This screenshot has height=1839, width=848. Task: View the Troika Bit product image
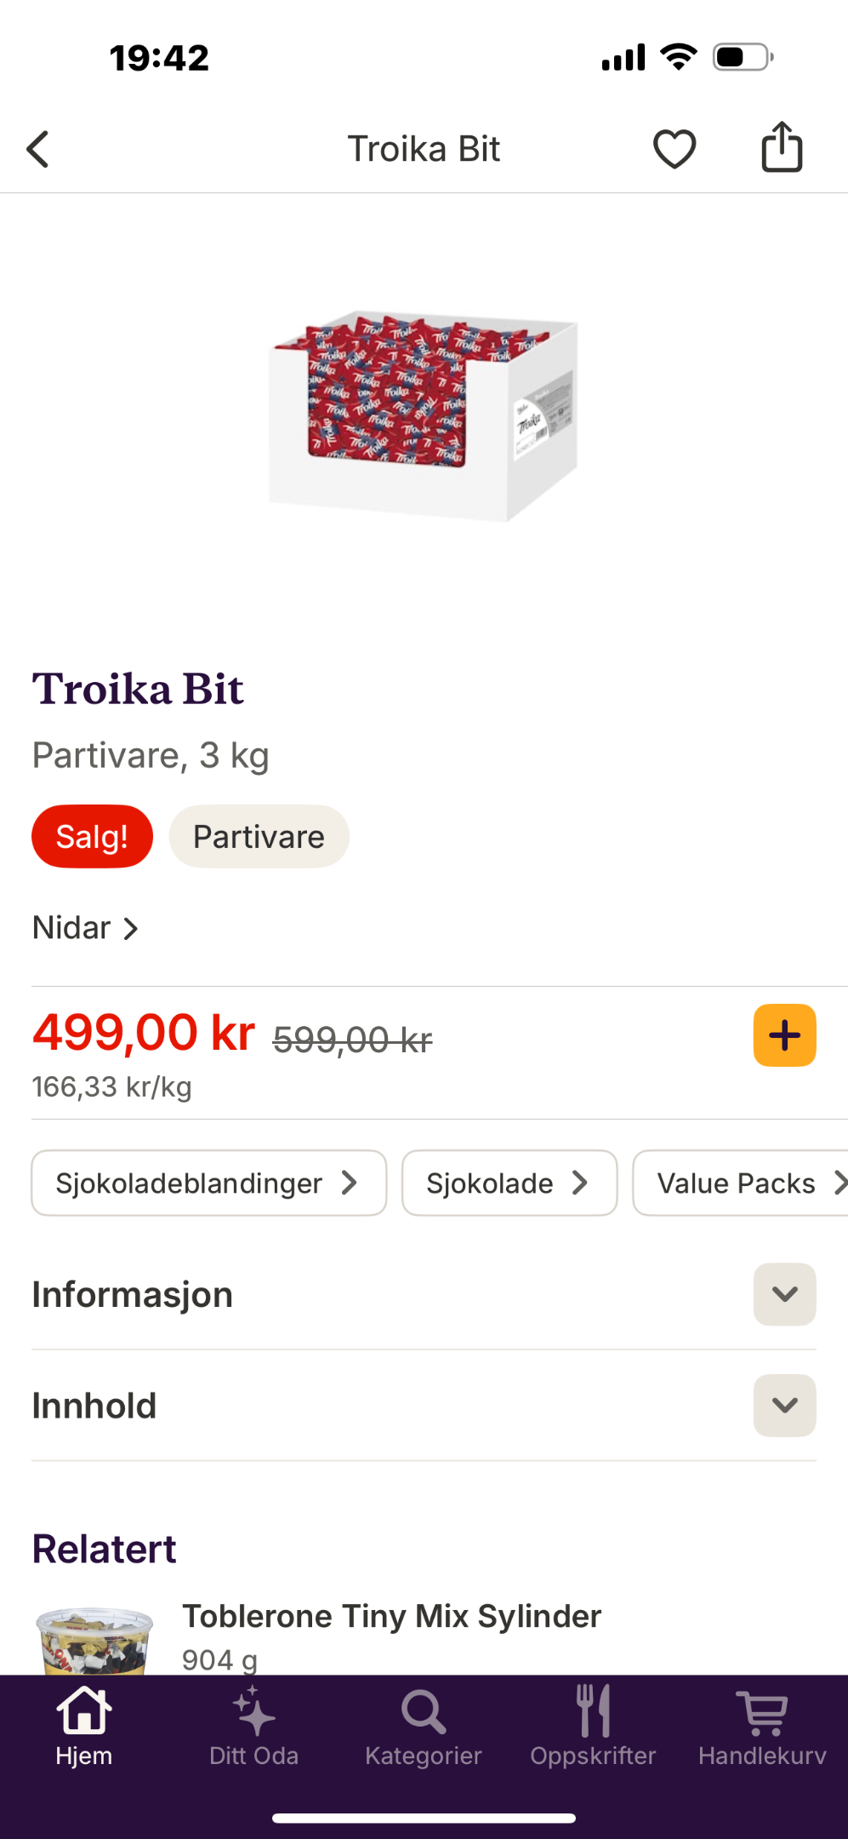click(x=424, y=415)
